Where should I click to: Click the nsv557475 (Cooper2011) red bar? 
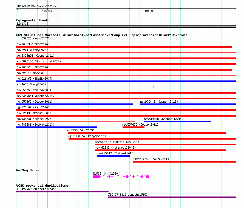click(134, 127)
